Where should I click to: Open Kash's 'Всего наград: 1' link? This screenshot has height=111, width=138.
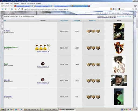tap(43, 67)
